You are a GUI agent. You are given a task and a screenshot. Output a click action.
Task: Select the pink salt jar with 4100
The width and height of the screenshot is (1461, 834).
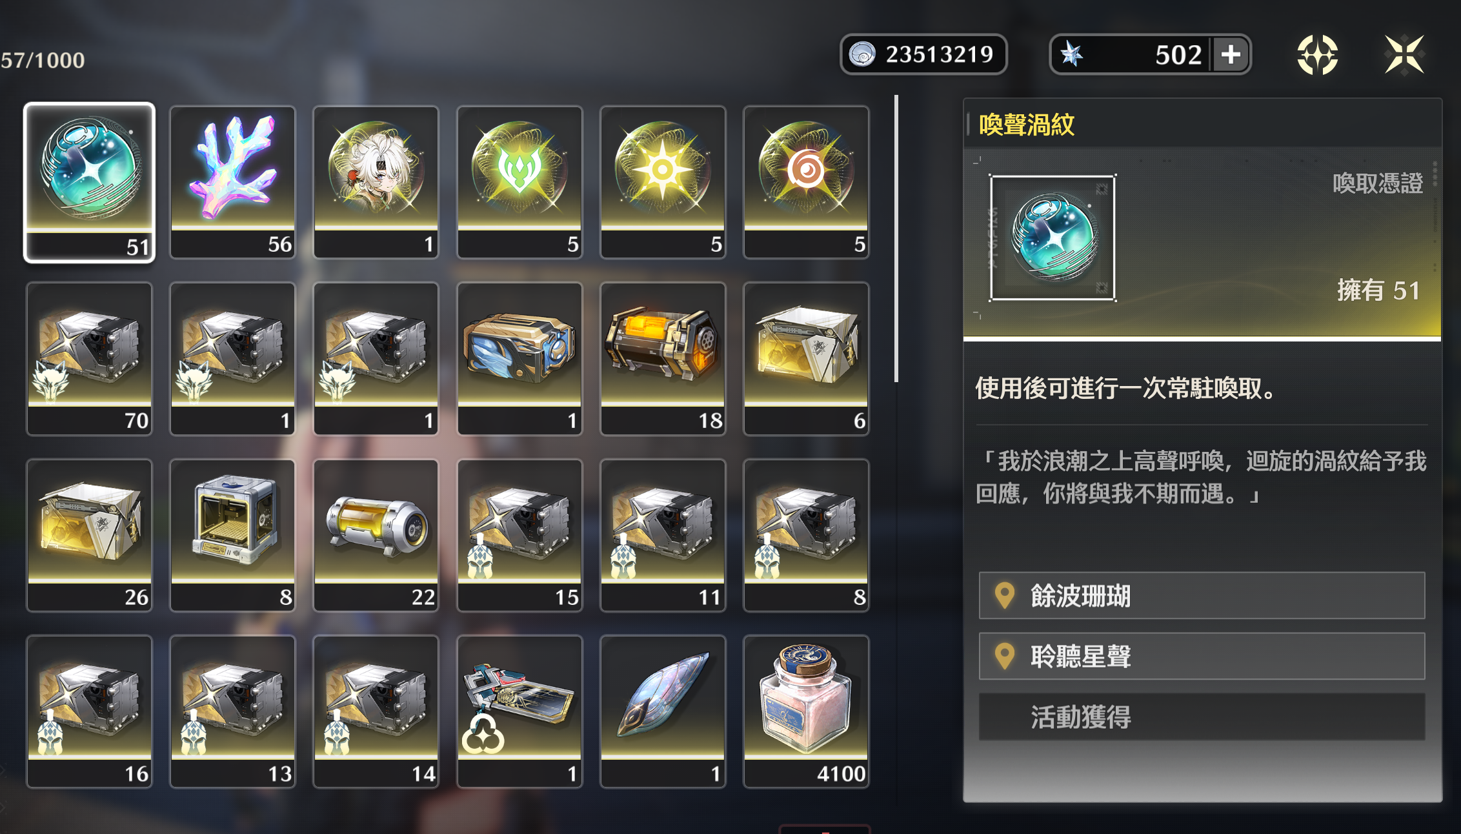coord(806,711)
